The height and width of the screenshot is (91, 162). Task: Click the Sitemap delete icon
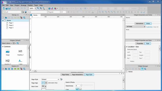click(x=21, y=18)
